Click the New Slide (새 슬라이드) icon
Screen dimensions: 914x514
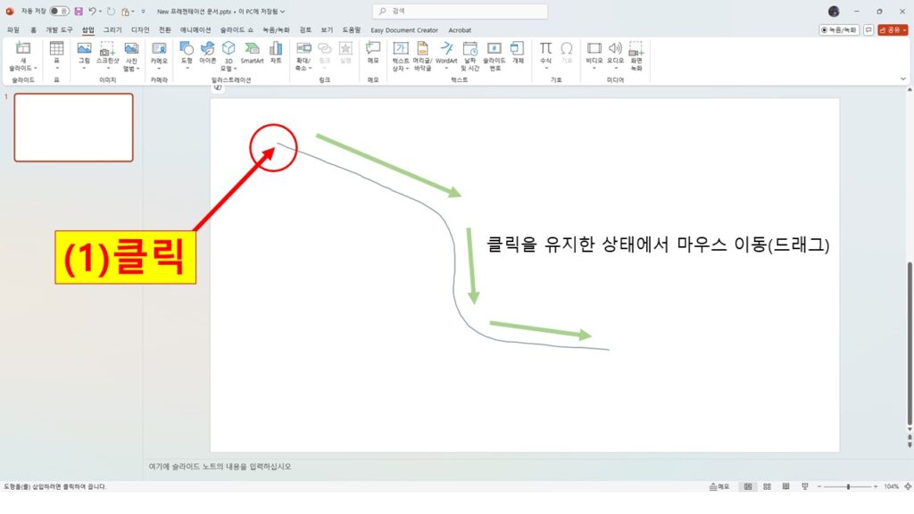23,48
